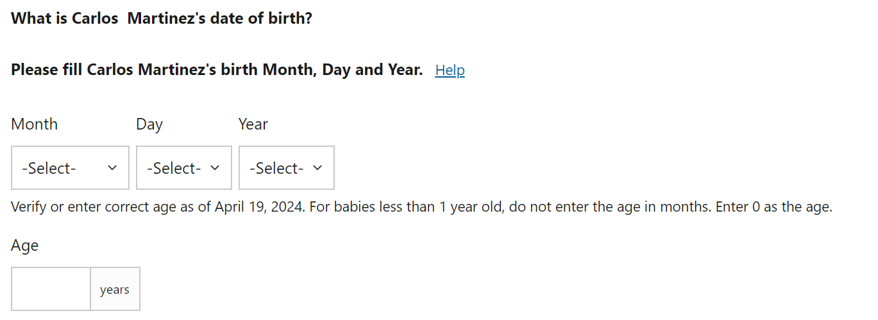Click the "Please fill" birth date instruction text
Screen dimensions: 878x320
(217, 70)
